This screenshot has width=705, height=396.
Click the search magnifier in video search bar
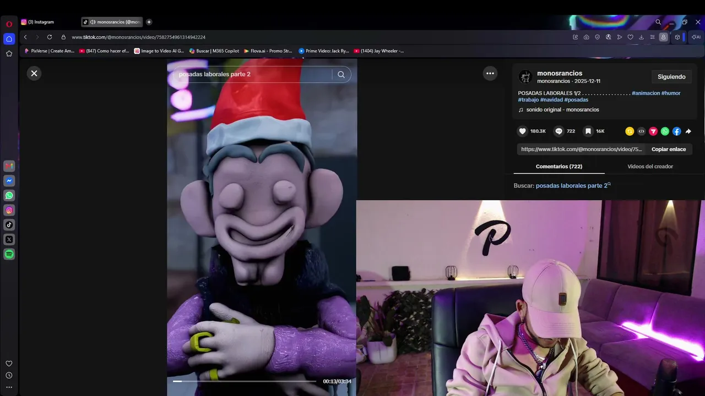click(x=341, y=74)
